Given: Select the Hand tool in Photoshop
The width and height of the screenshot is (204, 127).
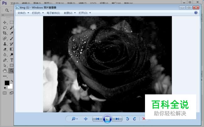Looking at the screenshot, I should click(x=5, y=71).
